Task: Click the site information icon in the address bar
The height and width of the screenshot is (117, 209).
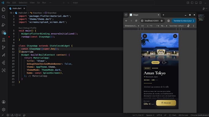Action: click(142, 21)
